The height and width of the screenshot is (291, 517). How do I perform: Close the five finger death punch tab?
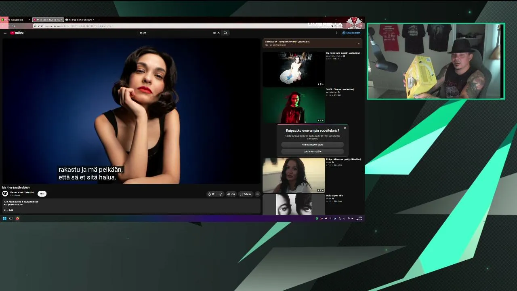tap(94, 19)
